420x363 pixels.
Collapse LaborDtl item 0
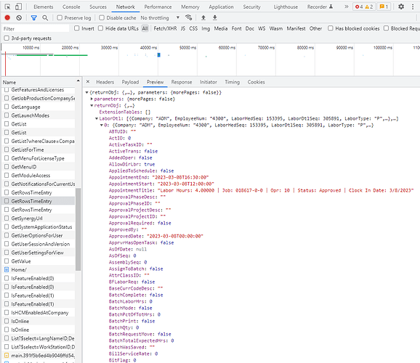pos(102,126)
